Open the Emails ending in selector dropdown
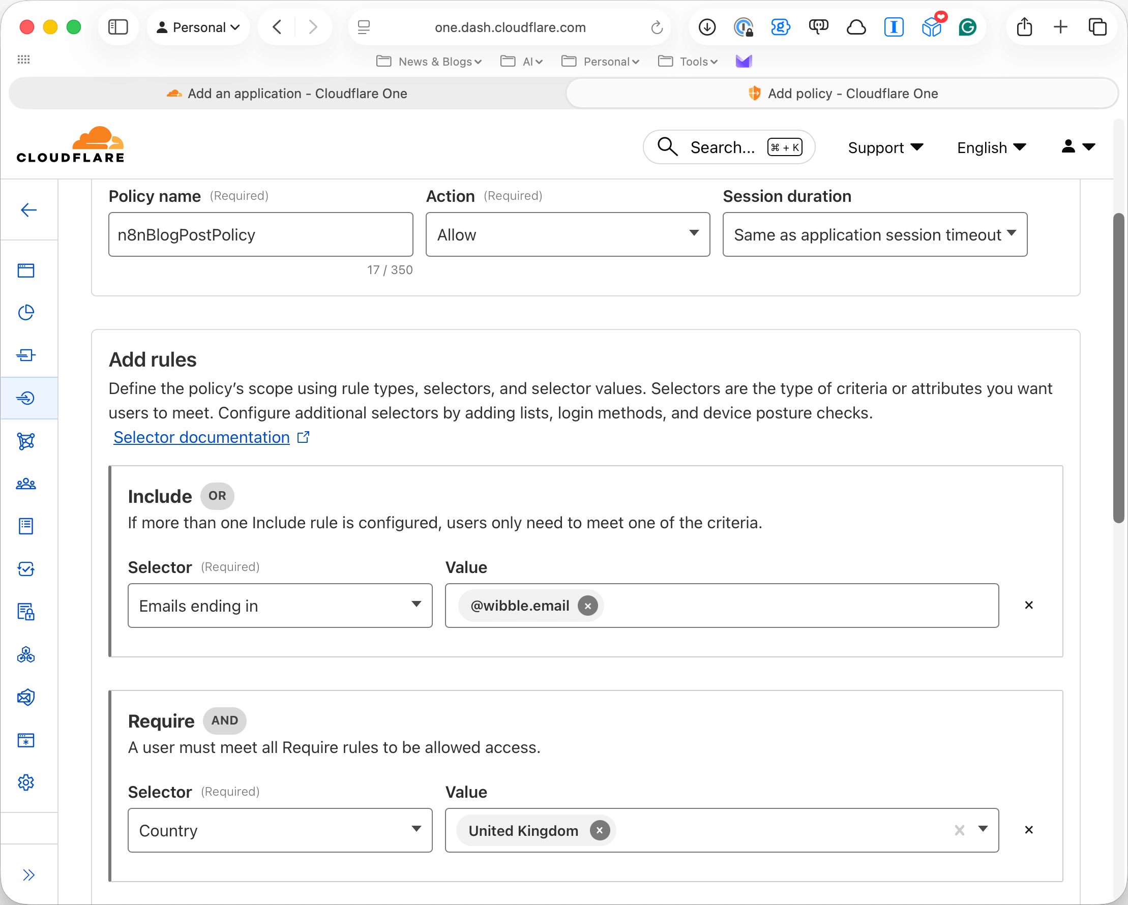Image resolution: width=1128 pixels, height=905 pixels. tap(280, 606)
